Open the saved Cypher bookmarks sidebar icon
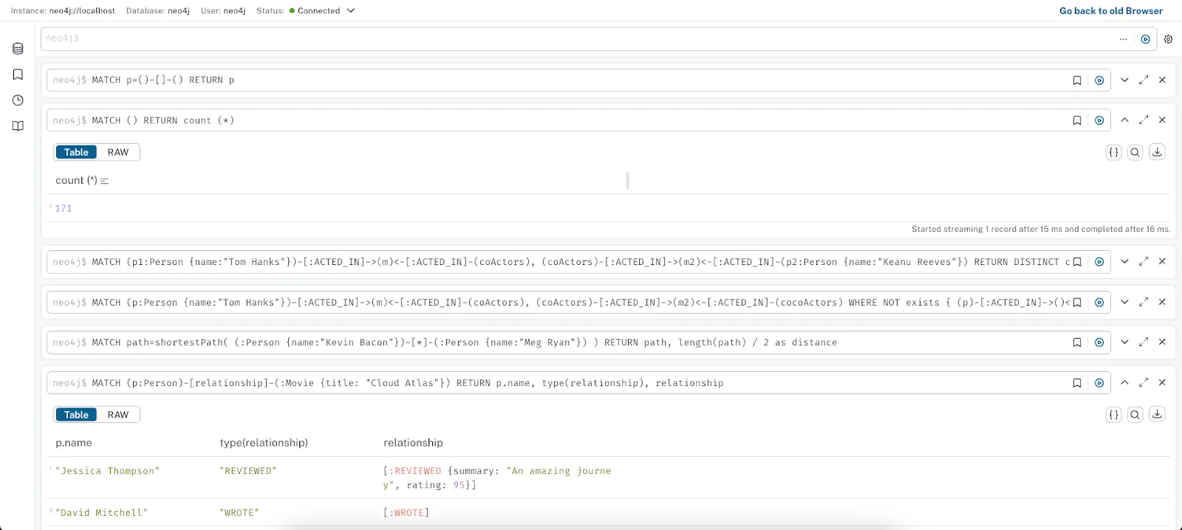Viewport: 1182px width, 530px height. point(18,75)
